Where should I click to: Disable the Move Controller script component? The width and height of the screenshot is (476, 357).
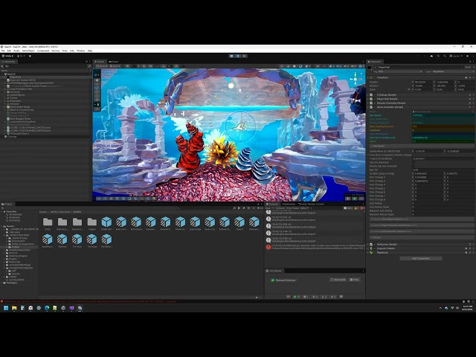375,107
